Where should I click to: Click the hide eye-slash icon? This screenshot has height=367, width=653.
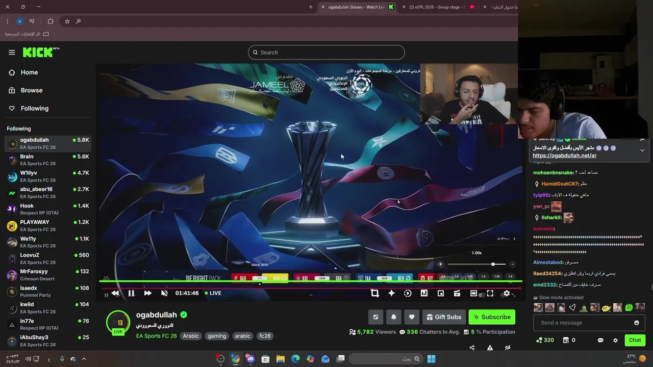pyautogui.click(x=508, y=348)
